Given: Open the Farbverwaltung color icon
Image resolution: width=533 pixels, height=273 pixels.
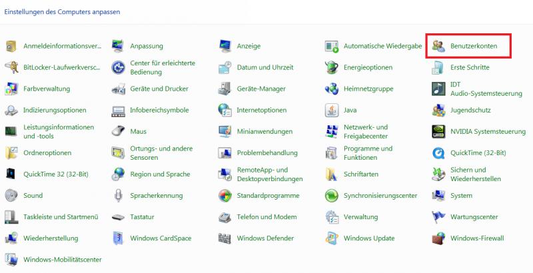Looking at the screenshot, I should click(x=11, y=89).
